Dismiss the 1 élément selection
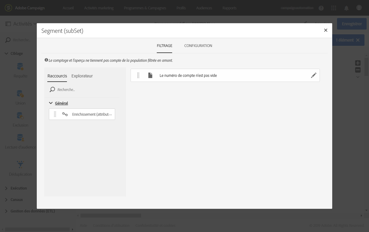Viewport: 369px width, 232px height. tap(358, 40)
